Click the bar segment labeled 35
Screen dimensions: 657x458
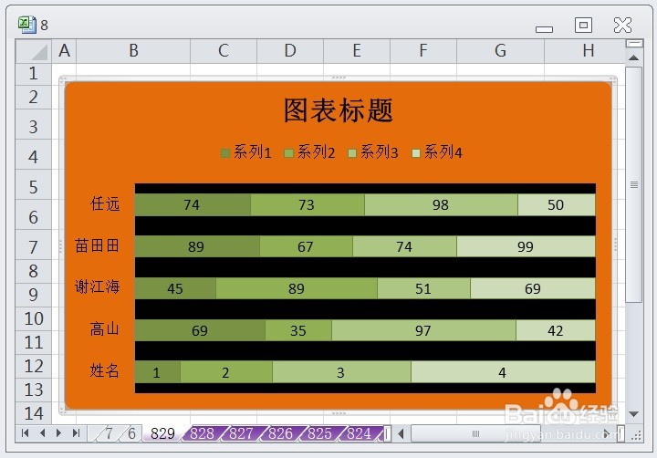(x=298, y=330)
